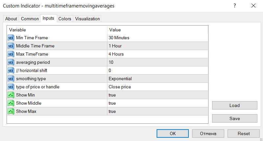Screen dimensions: 263x141
Task: Click the Max TimeFrame integer icon
Action: (11, 54)
